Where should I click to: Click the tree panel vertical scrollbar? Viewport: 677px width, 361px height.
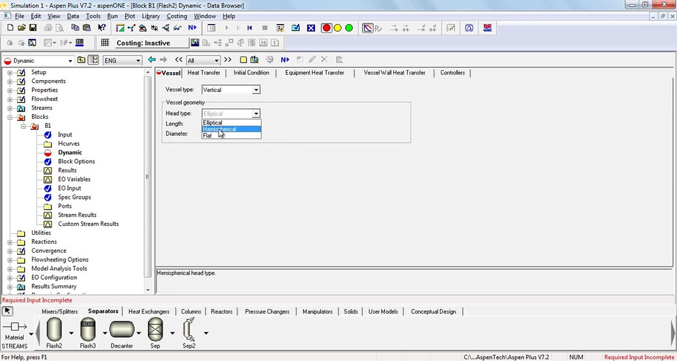pyautogui.click(x=147, y=176)
